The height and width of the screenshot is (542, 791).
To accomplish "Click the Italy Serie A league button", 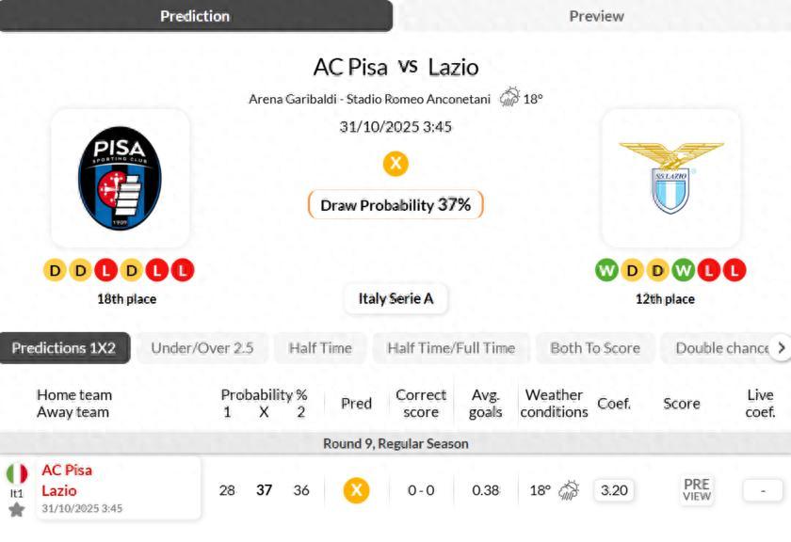I will [395, 298].
